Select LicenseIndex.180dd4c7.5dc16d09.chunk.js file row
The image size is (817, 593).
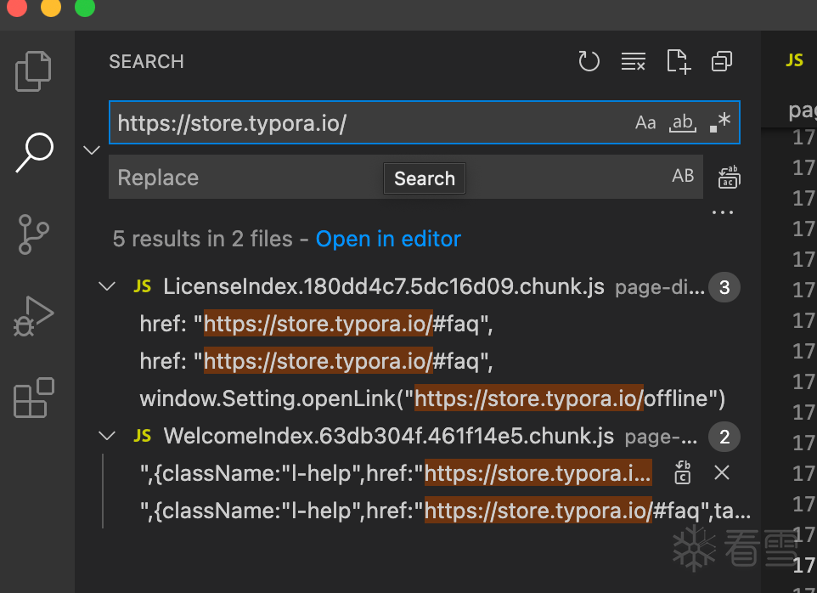419,286
